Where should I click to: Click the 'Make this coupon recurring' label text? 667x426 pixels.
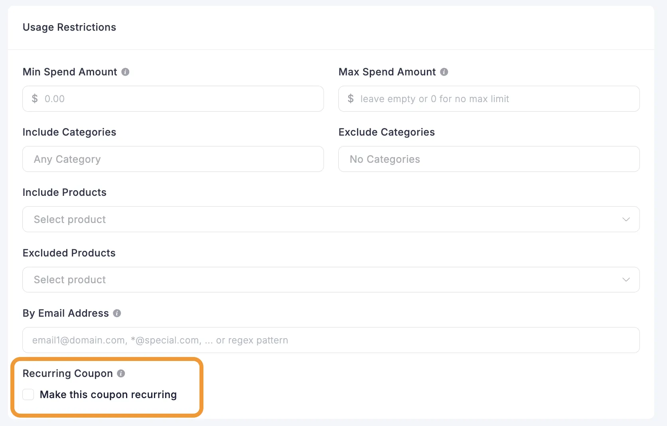(108, 394)
